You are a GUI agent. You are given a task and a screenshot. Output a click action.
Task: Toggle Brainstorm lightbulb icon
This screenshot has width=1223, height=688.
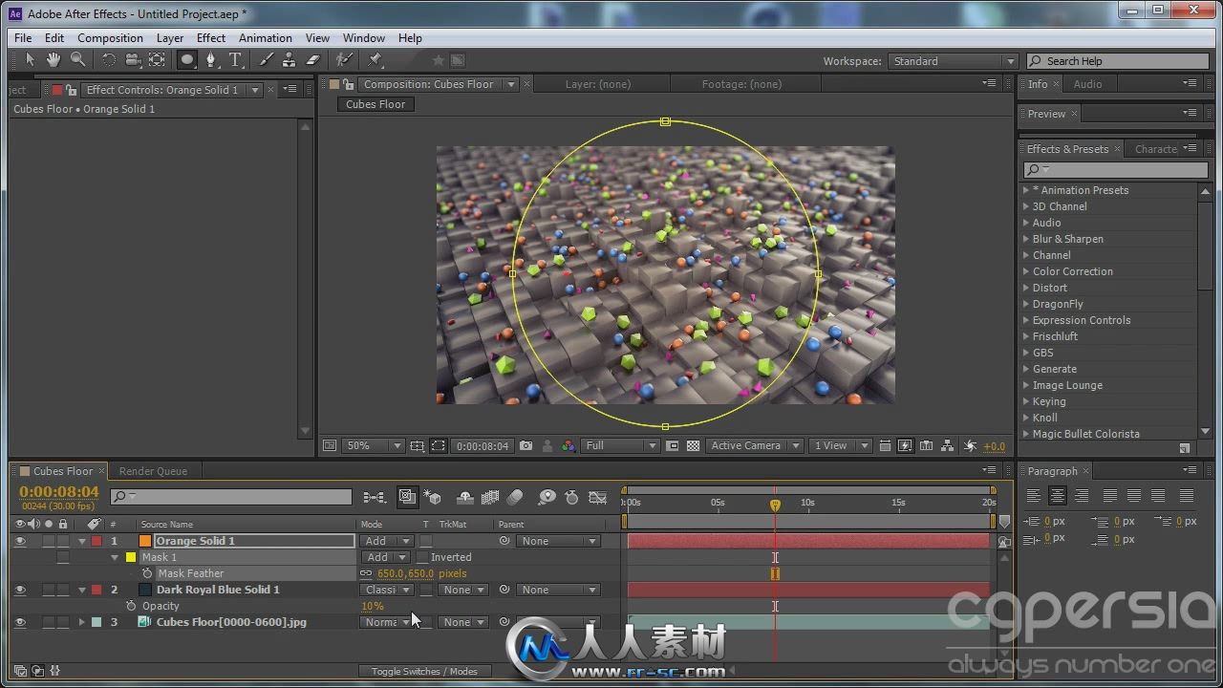pos(547,497)
